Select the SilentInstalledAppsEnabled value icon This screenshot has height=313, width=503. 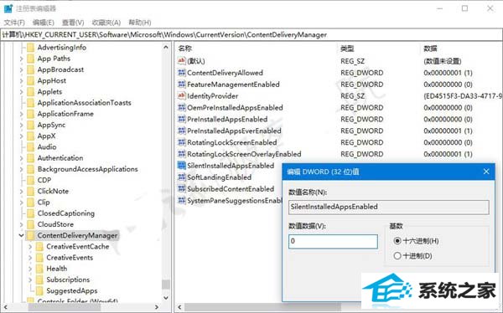tap(182, 166)
